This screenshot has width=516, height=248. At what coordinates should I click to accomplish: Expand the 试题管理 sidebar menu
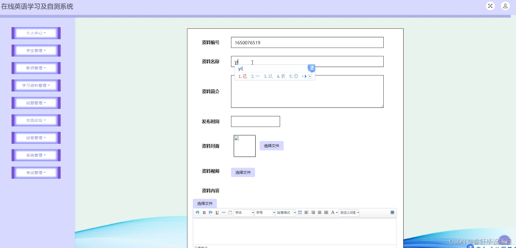click(36, 103)
